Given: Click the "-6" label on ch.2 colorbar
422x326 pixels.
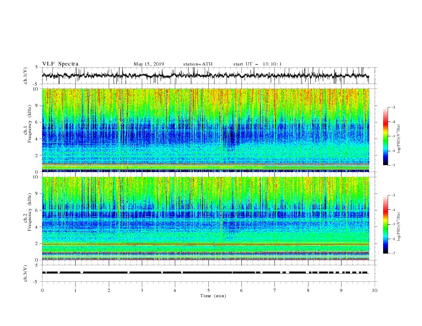Looking at the screenshot, I should coord(393,239).
